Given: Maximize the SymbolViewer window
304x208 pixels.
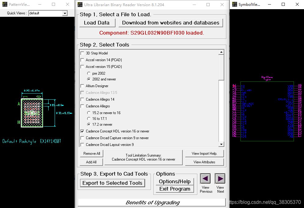Looking at the screenshot, I should [283, 4].
